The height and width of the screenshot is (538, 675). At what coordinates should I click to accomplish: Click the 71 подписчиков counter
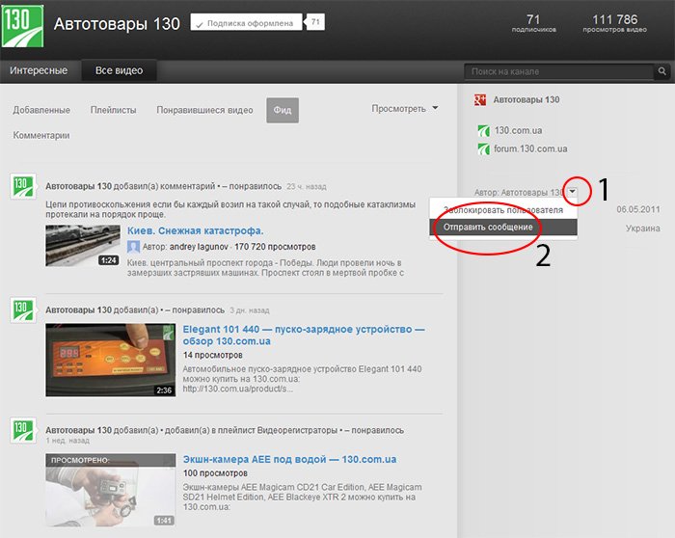[x=533, y=23]
